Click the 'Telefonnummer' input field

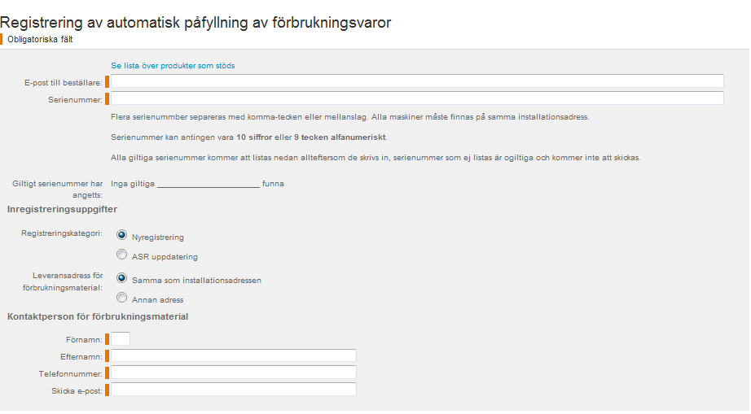(234, 373)
